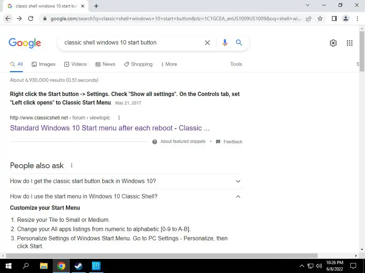365x273 pixels.
Task: Open Chrome profile avatar
Action: point(346,18)
